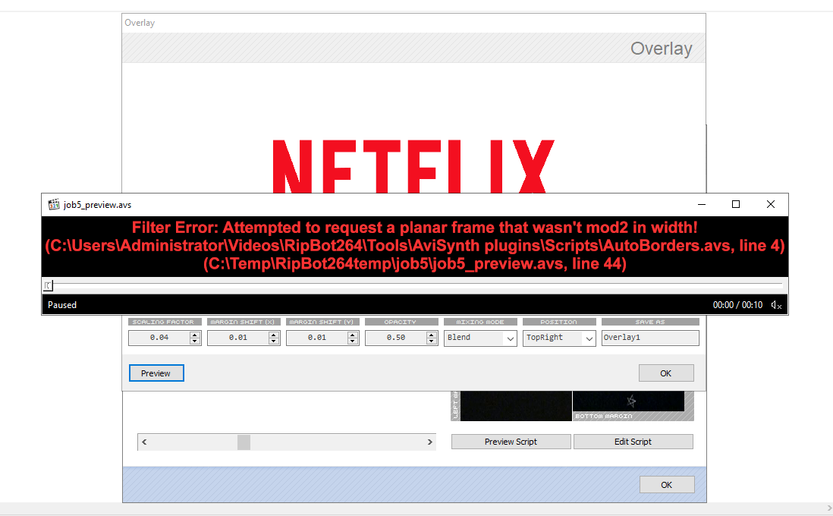Close the job5_preview.avs window
The image size is (833, 516).
[x=770, y=205]
